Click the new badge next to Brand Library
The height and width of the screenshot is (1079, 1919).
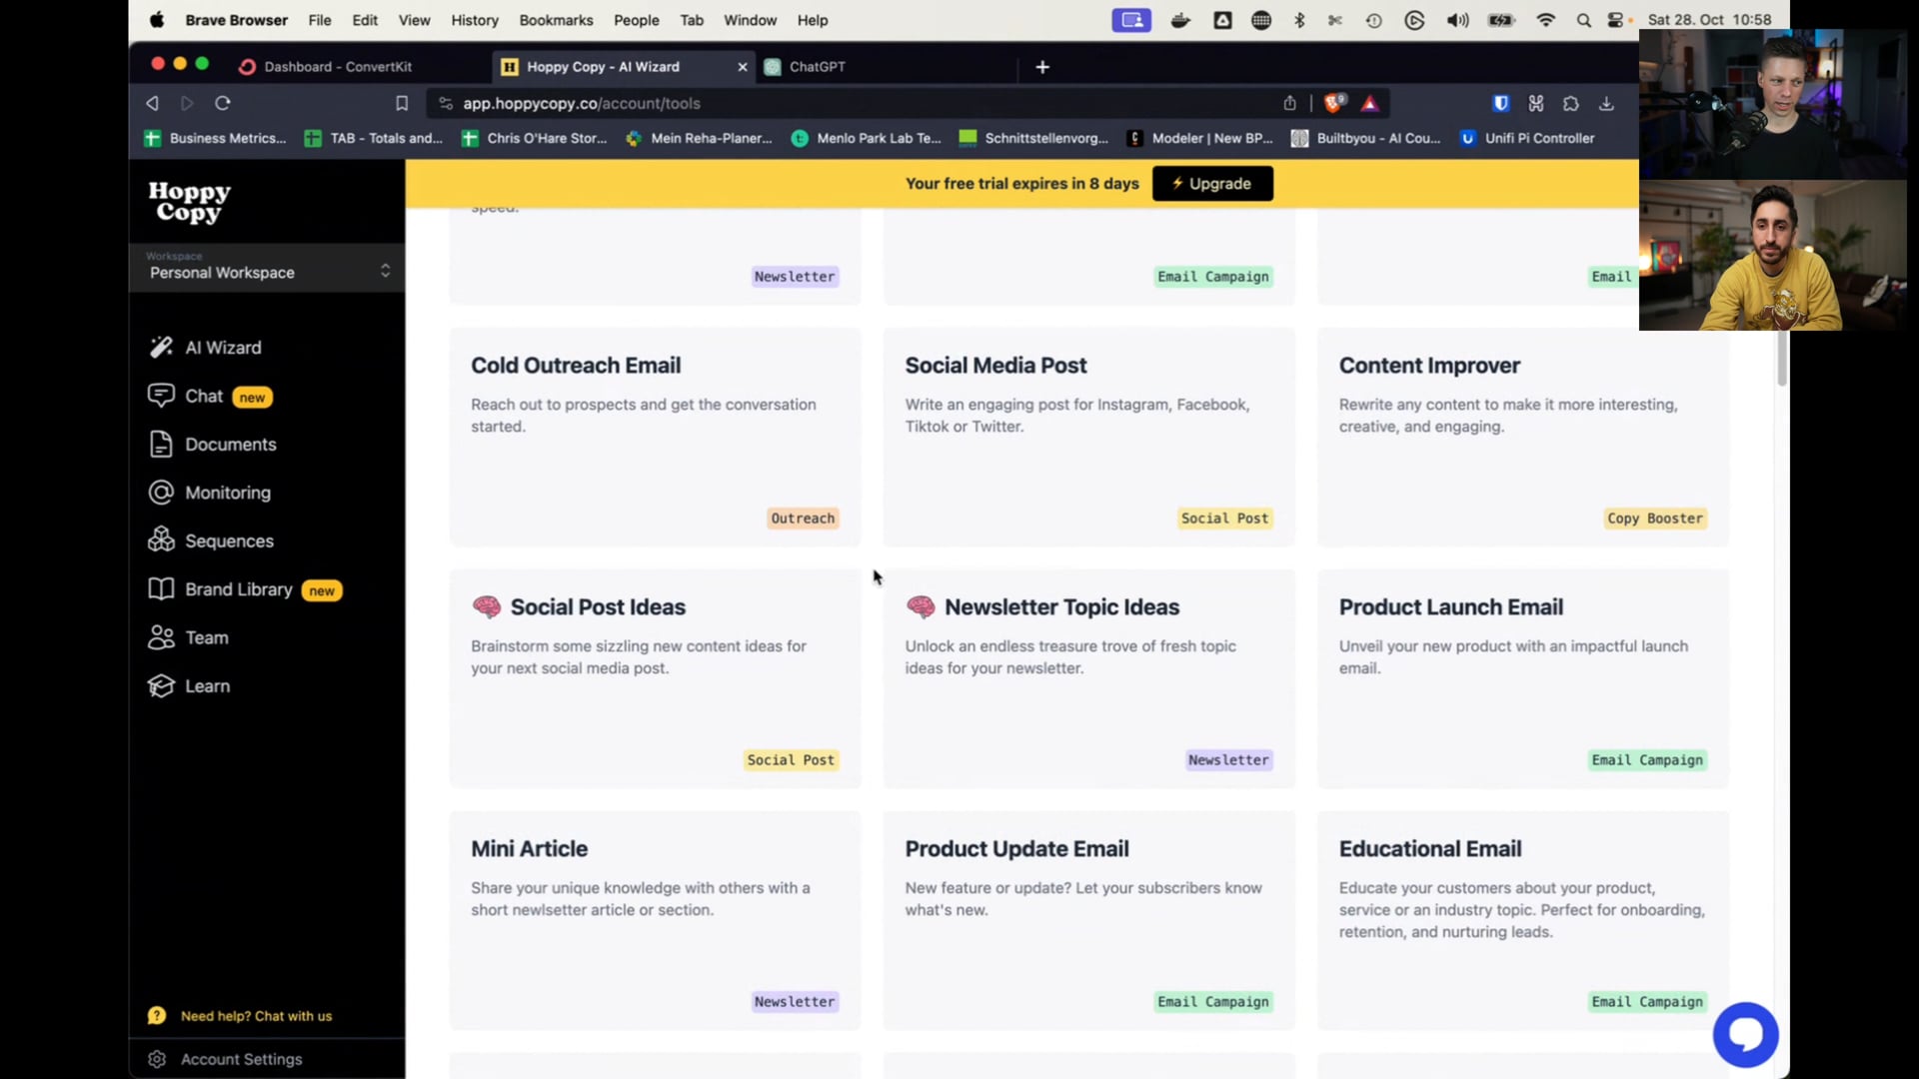(322, 590)
